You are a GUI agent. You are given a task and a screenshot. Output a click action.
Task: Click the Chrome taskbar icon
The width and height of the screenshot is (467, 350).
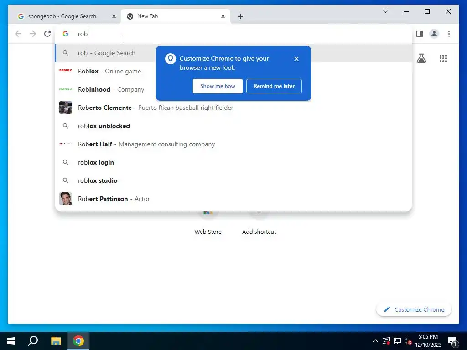point(78,341)
